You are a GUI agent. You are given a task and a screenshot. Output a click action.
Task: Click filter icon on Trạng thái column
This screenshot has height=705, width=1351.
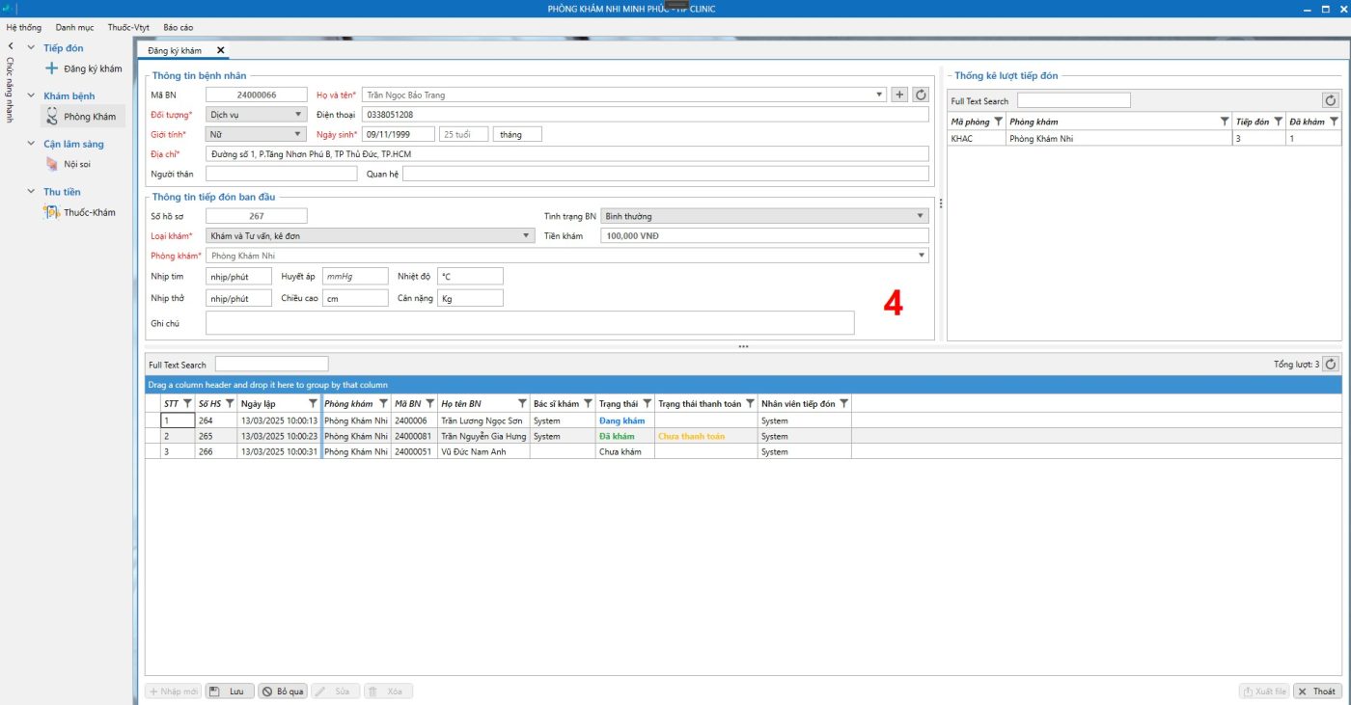[x=648, y=403]
